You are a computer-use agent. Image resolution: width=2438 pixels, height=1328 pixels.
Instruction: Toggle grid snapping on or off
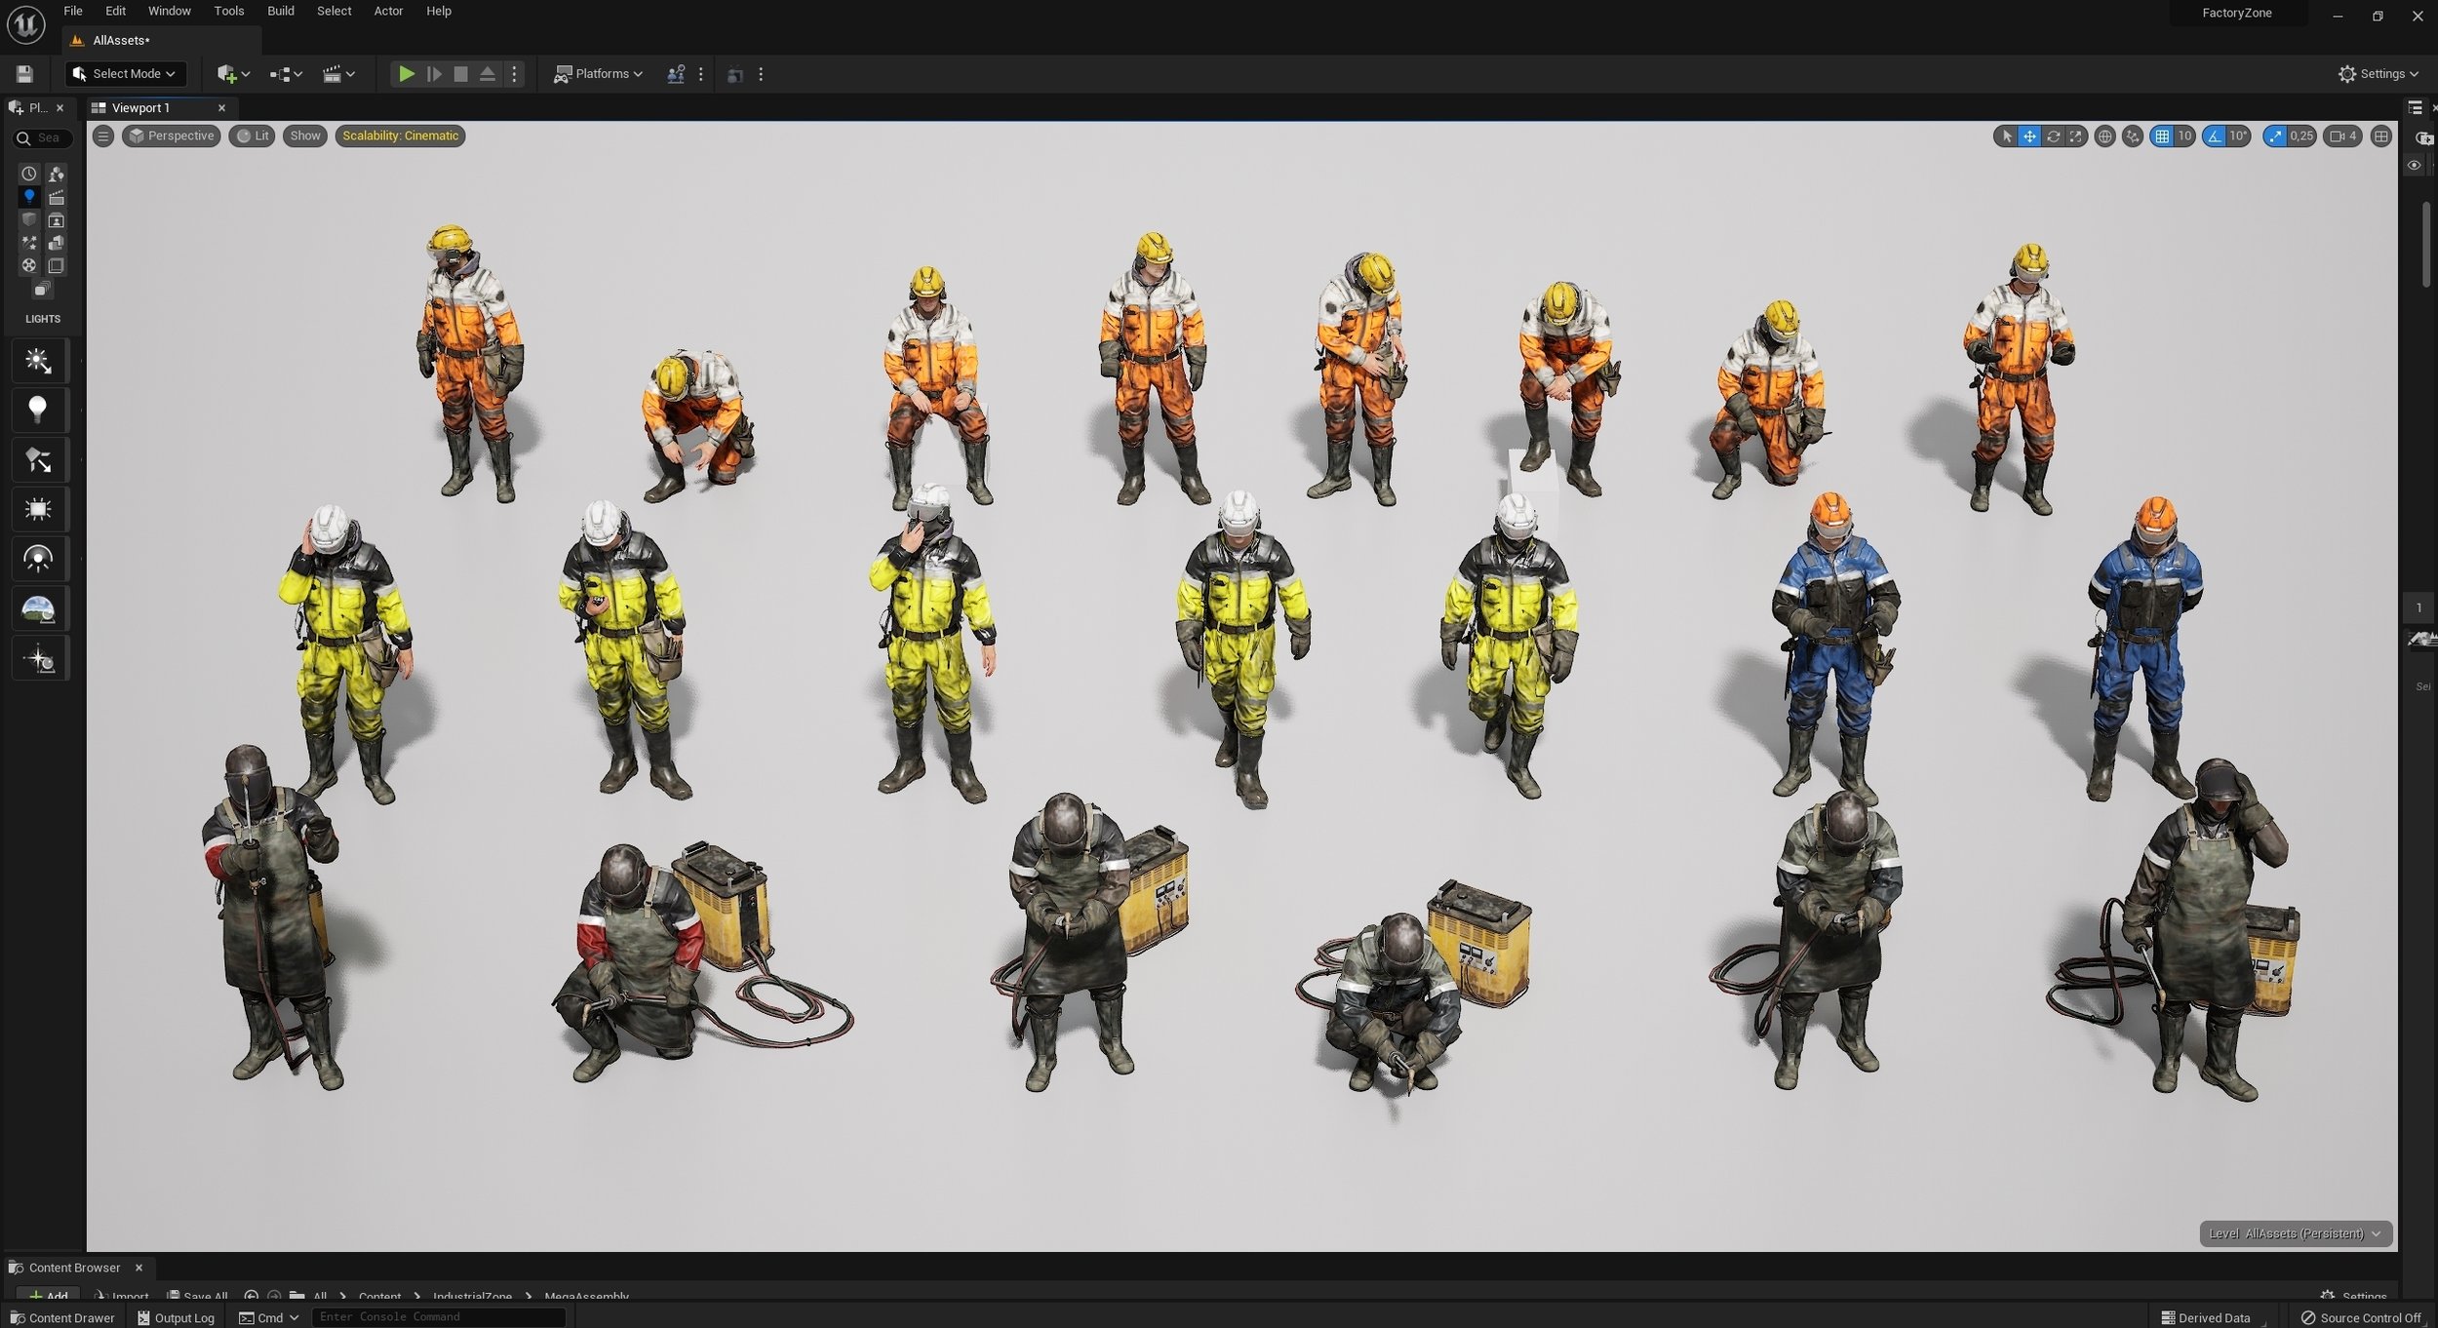pyautogui.click(x=2162, y=137)
